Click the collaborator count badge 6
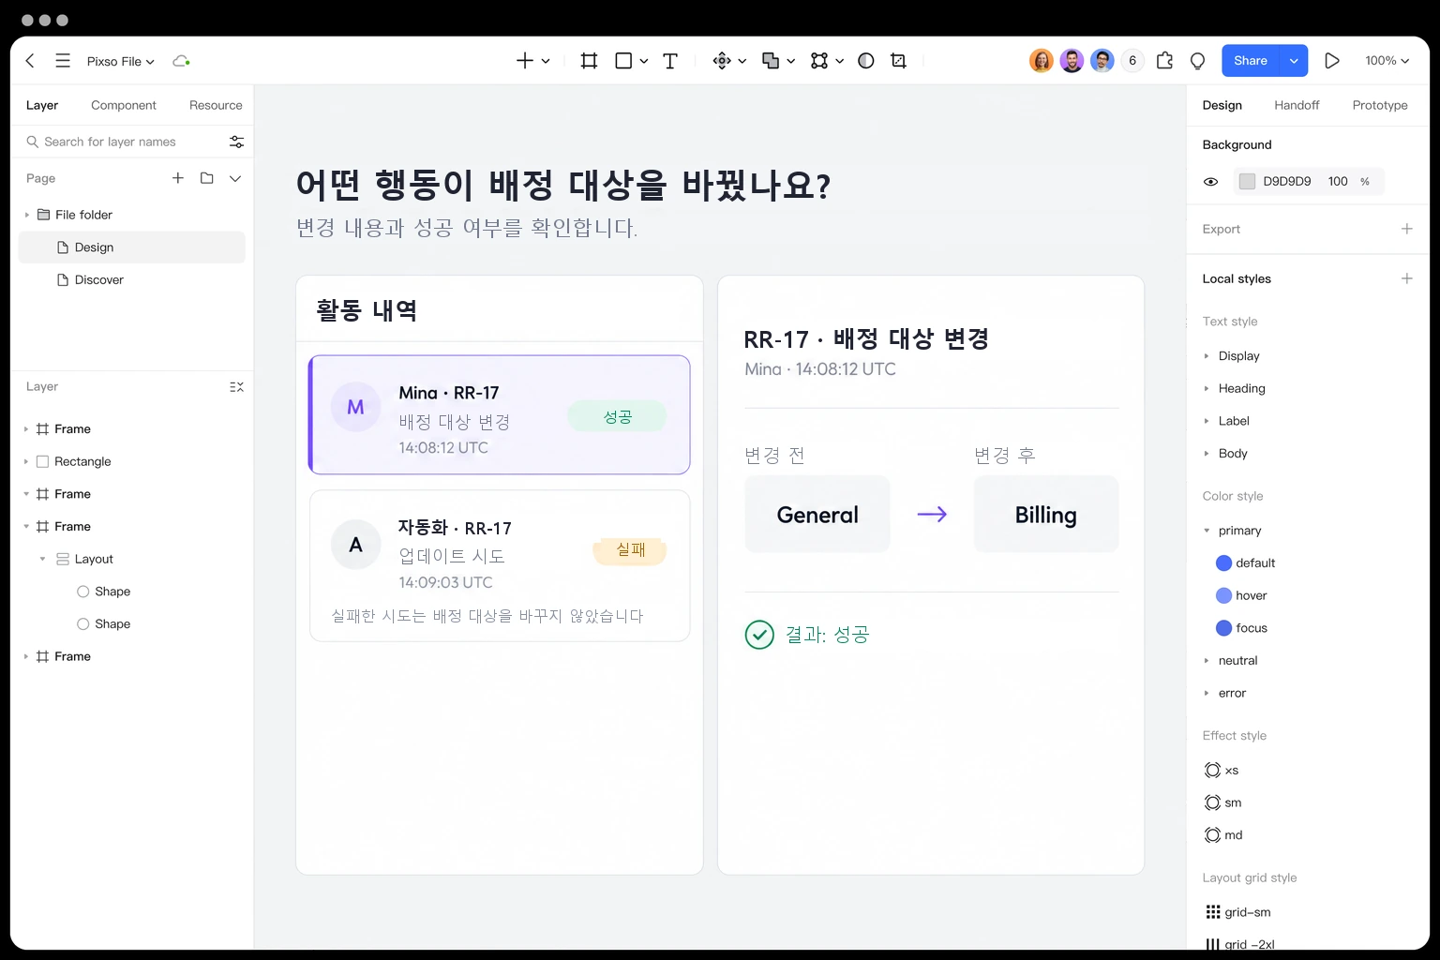The height and width of the screenshot is (960, 1440). coord(1132,61)
